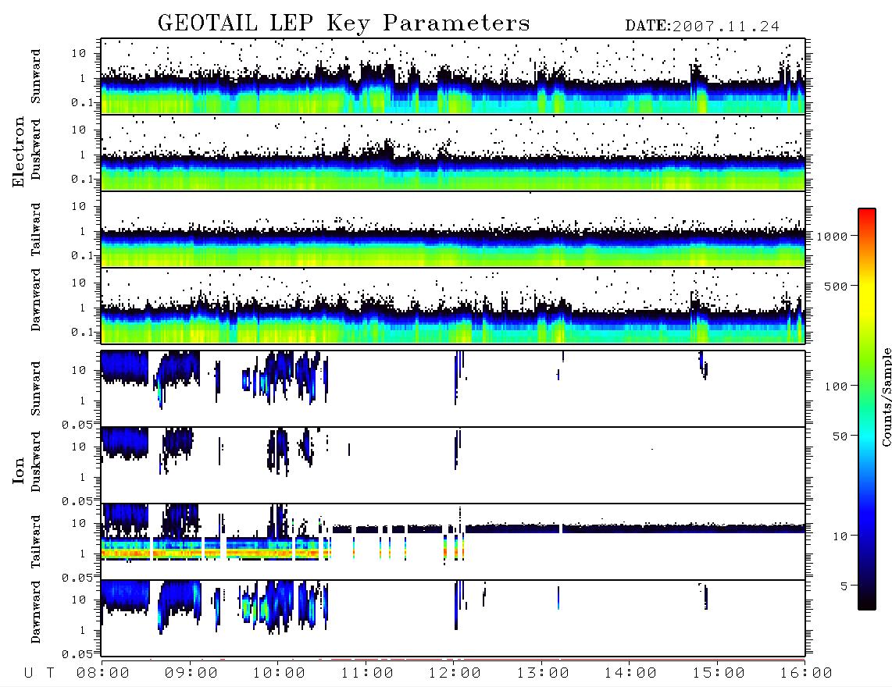The width and height of the screenshot is (892, 687).
Task: Click the date label 'DATE:2007.11.24'
Action: click(x=702, y=27)
